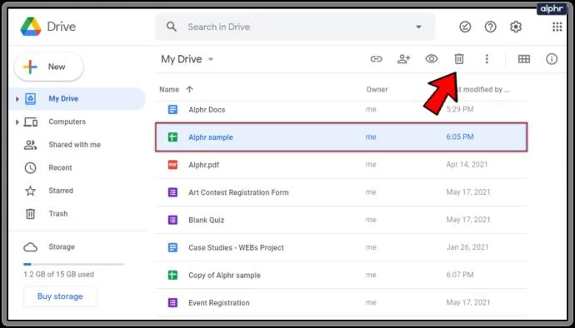This screenshot has height=328, width=575.
Task: Click the Art Contest form icon
Action: pos(172,192)
